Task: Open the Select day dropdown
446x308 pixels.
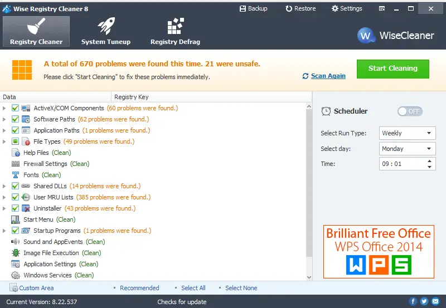Action: 408,149
